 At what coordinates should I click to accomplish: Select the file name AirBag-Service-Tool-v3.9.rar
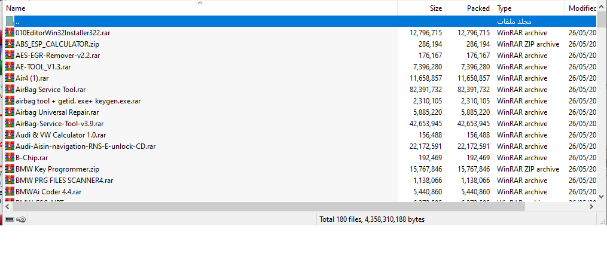[x=60, y=124]
